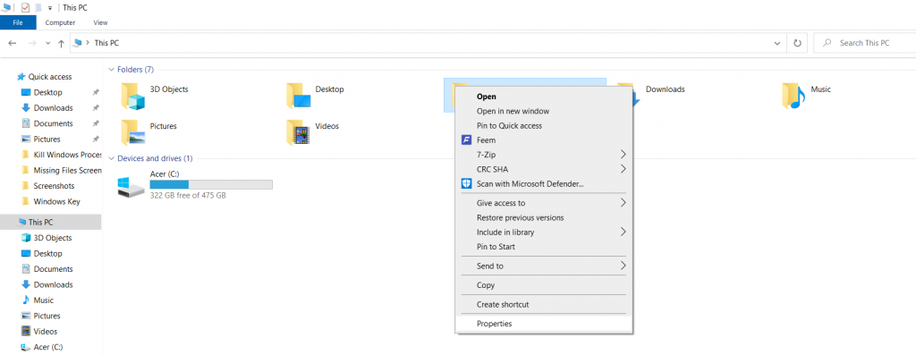The image size is (916, 355).
Task: Click New folder icon in title bar
Action: tap(38, 7)
